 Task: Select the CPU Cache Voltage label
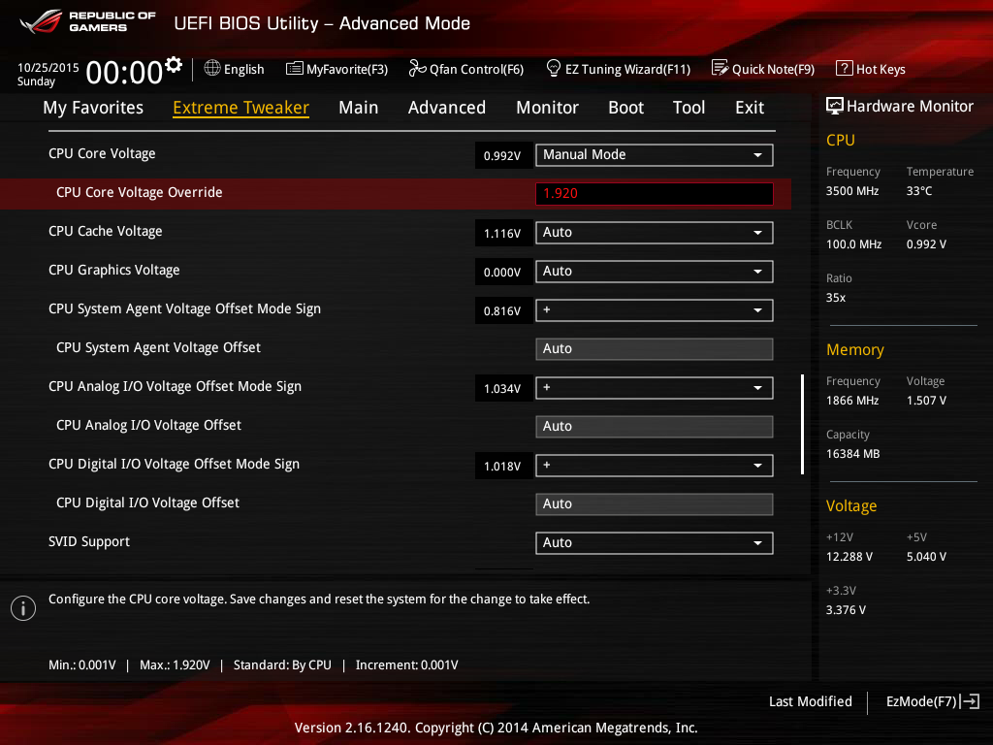tap(105, 231)
